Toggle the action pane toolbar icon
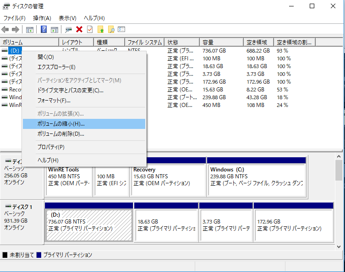This screenshot has width=345, height=272. (55, 29)
